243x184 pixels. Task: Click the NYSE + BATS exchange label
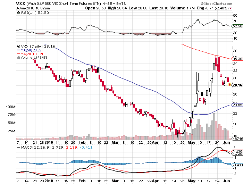click(114, 4)
